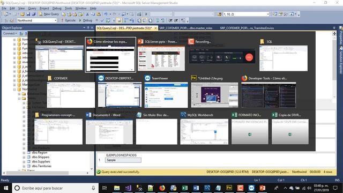Open the Window menu

[81, 8]
